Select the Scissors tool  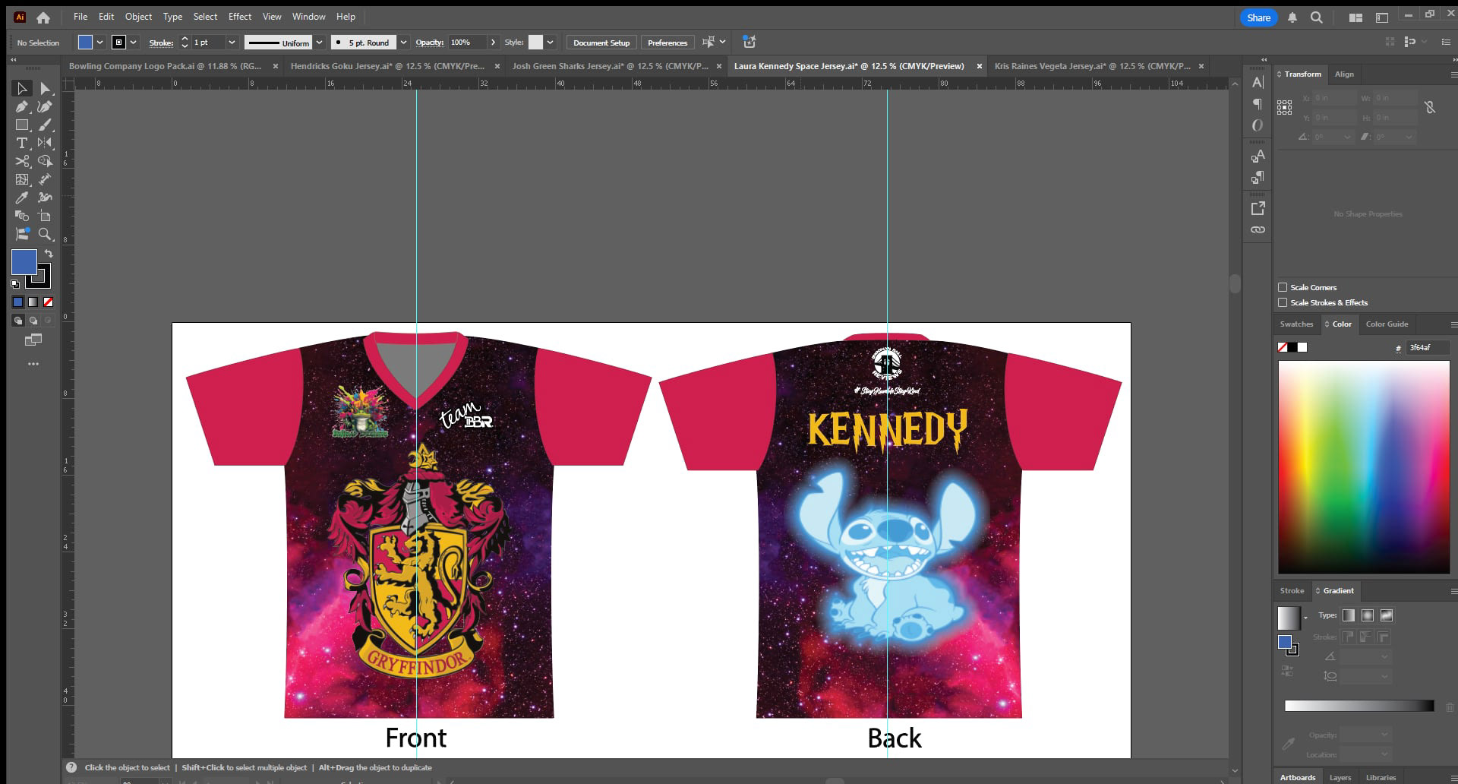point(22,161)
